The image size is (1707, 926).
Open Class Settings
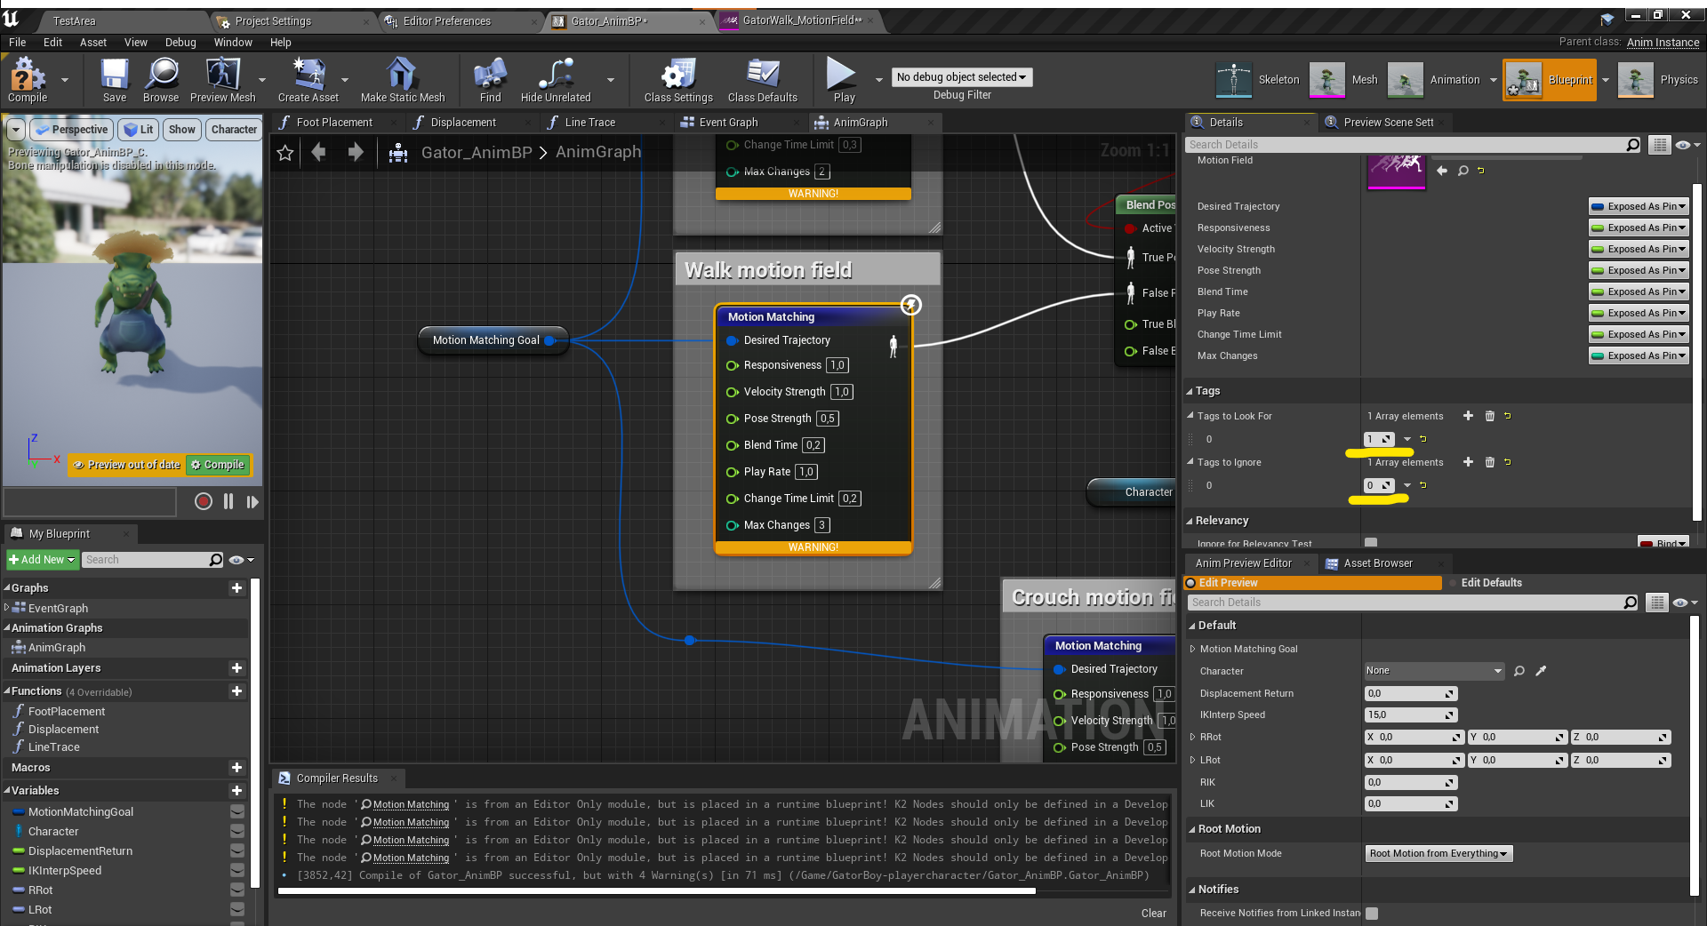[678, 79]
